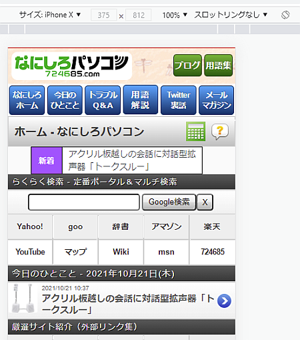Select the マップ portal cell
Viewport: 300px width, 340px height.
pyautogui.click(x=75, y=252)
